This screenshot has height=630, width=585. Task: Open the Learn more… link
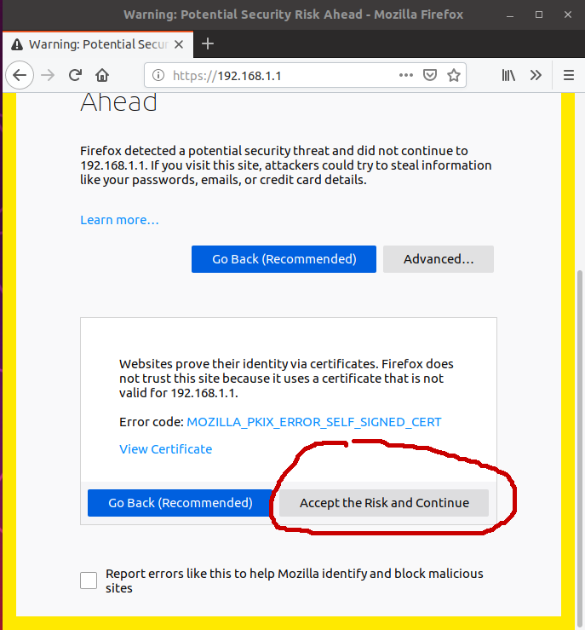click(x=119, y=220)
